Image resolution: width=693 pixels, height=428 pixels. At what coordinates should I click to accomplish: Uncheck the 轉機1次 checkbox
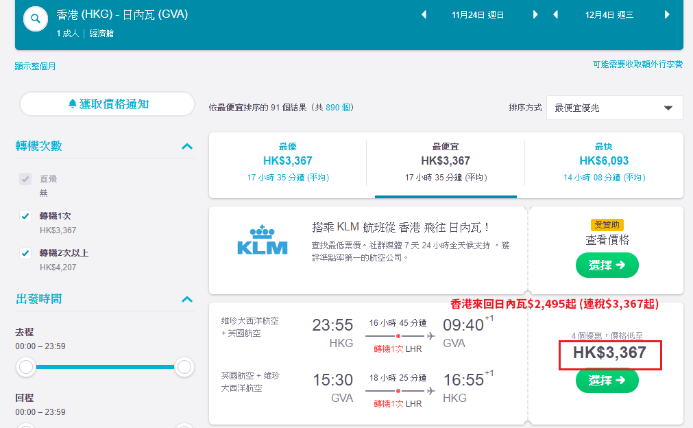click(25, 216)
